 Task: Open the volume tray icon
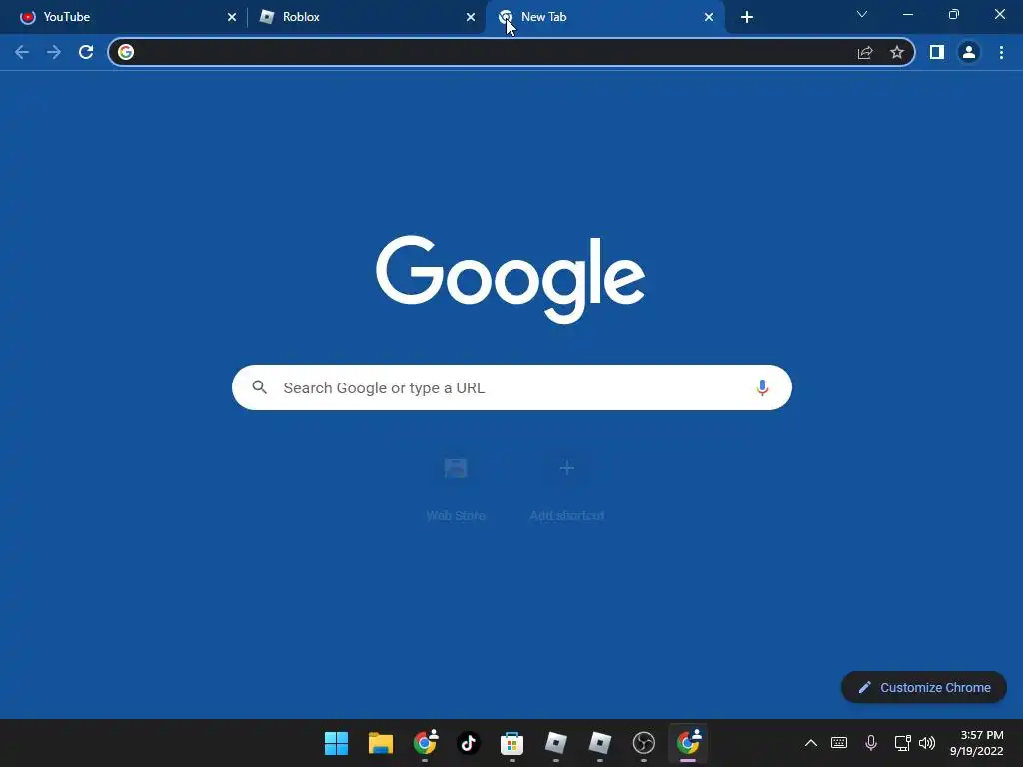click(927, 743)
